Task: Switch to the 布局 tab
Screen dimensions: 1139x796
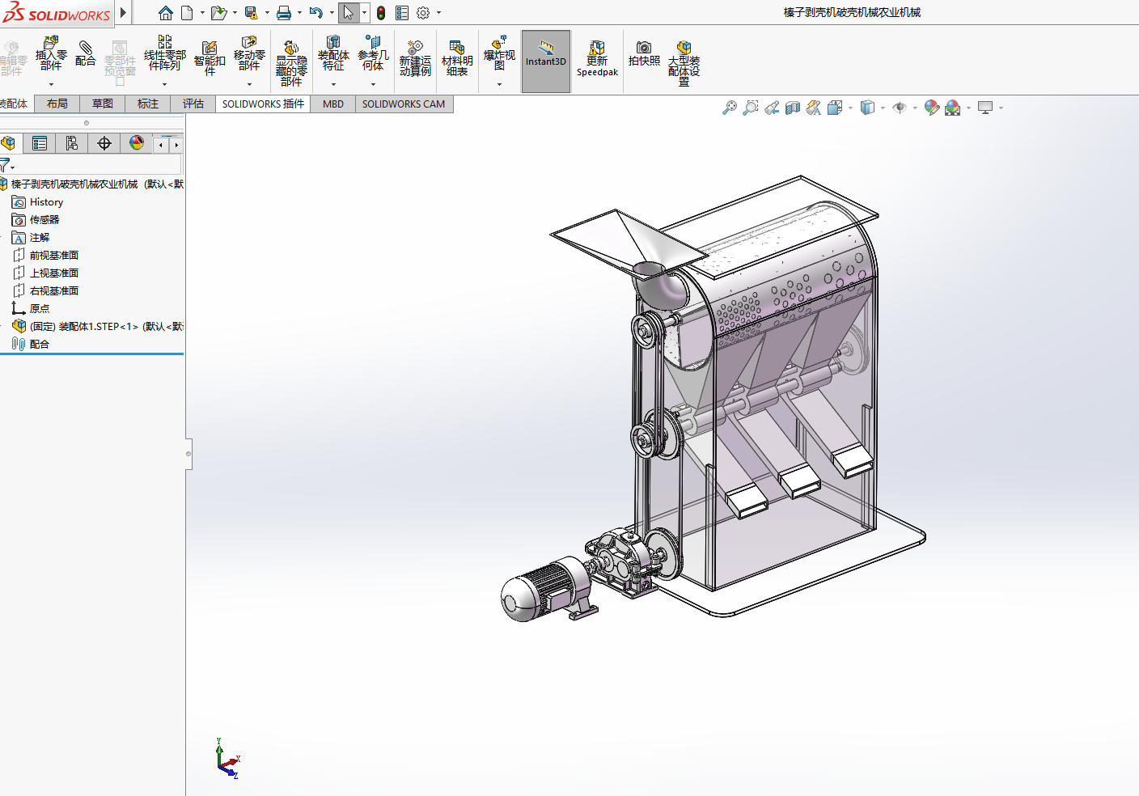Action: 57,104
